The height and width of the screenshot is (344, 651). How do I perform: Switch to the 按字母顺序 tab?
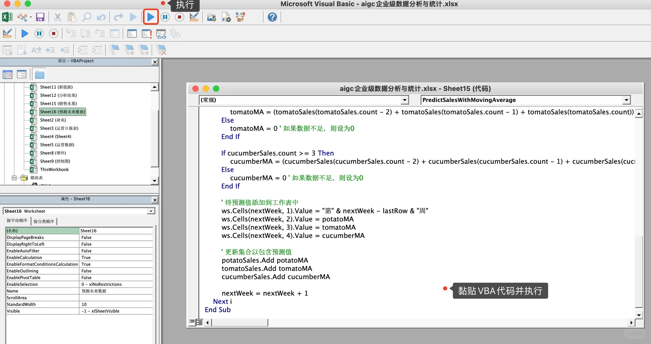tap(17, 220)
